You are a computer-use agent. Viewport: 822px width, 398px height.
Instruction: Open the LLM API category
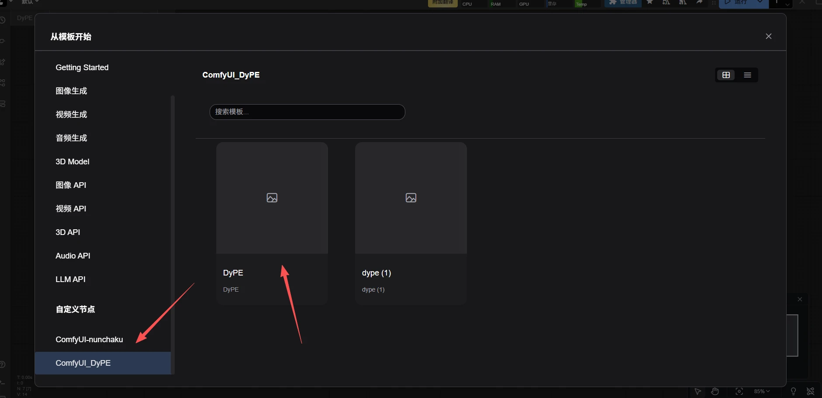70,279
